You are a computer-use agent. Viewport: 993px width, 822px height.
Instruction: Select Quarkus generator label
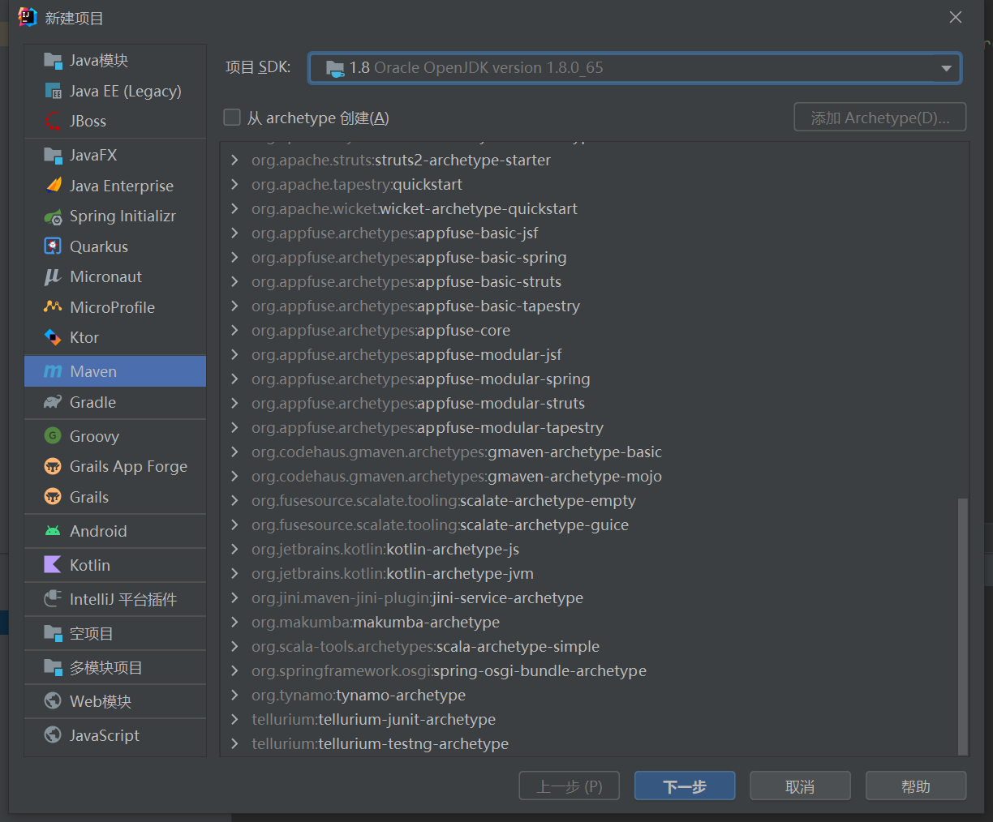click(x=99, y=246)
